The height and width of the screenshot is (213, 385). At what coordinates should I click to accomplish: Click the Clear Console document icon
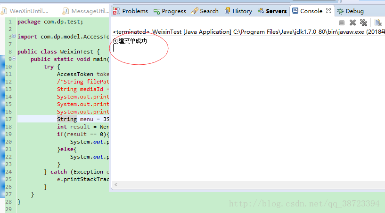click(x=378, y=23)
